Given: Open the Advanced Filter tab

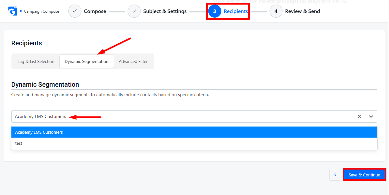Looking at the screenshot, I should (133, 61).
